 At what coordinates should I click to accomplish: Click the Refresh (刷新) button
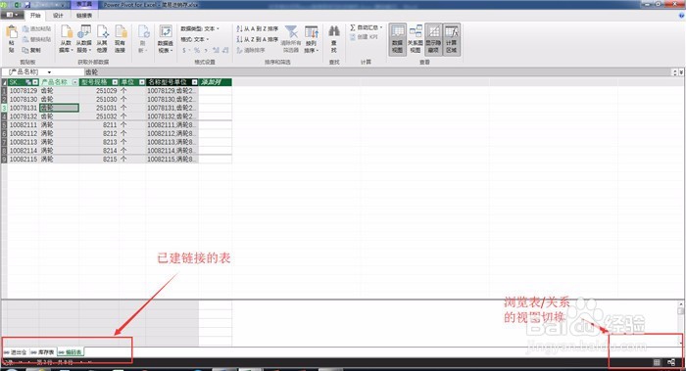point(143,38)
